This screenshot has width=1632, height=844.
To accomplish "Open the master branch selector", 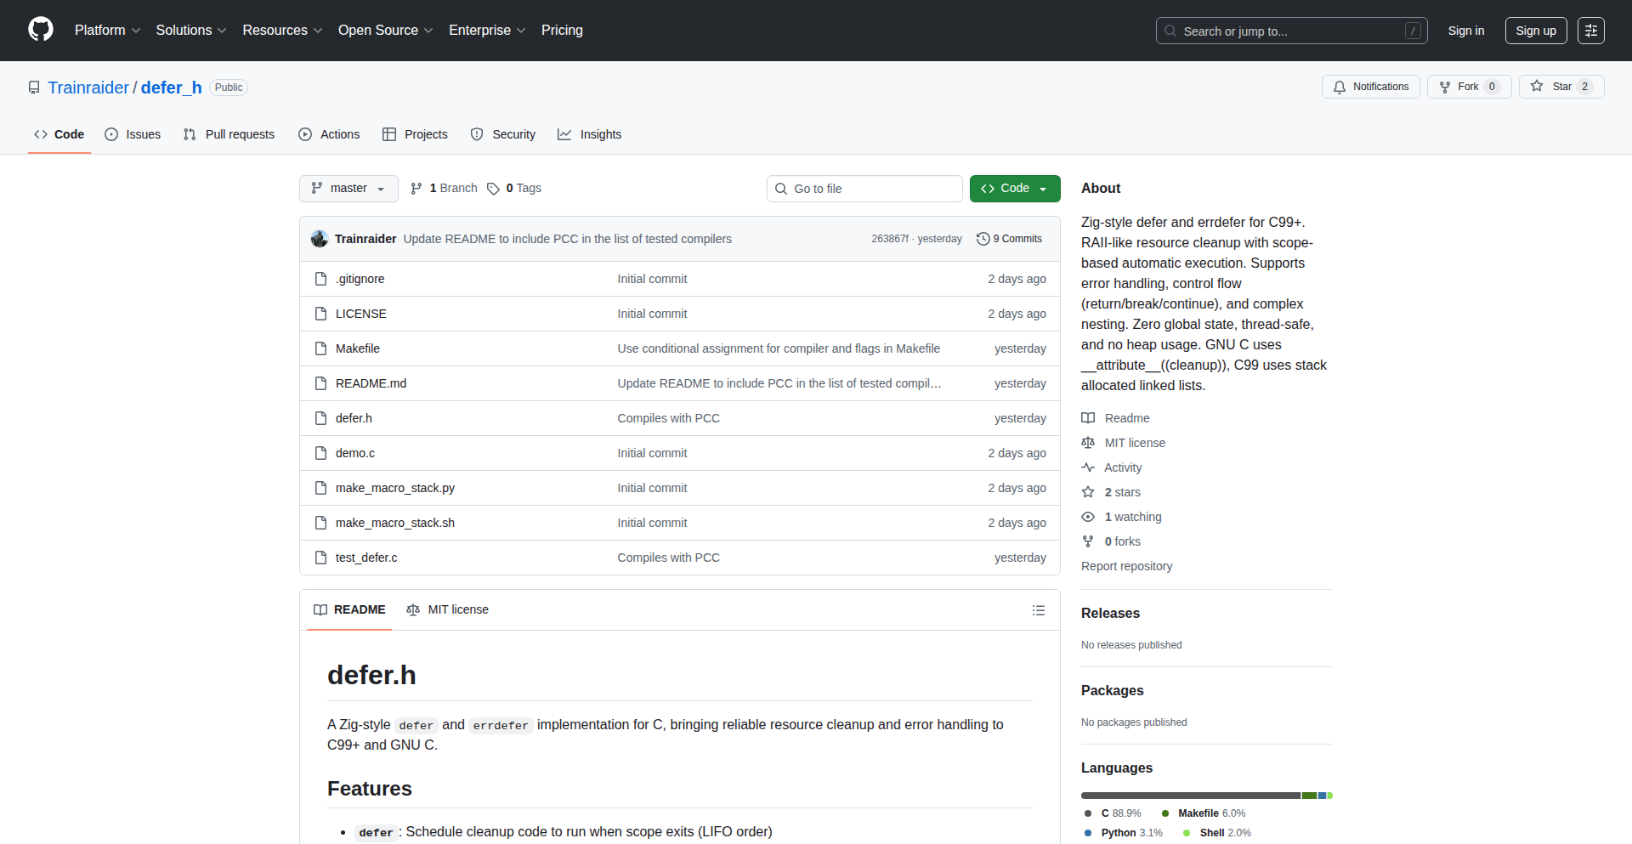I will 348,189.
